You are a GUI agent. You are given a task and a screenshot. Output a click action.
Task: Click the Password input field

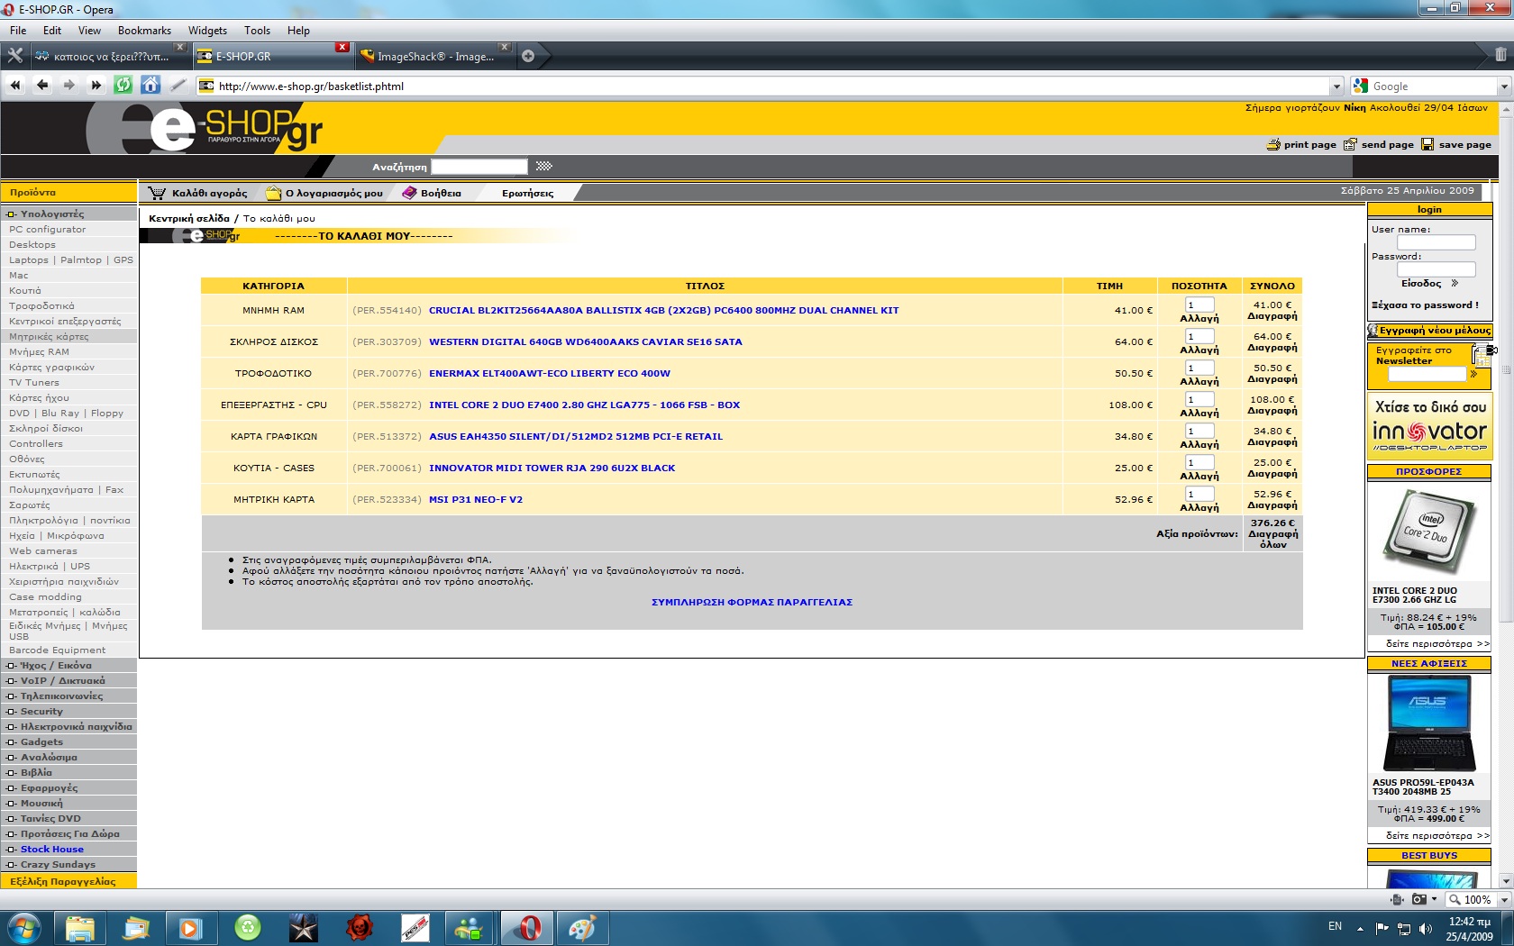click(1436, 269)
